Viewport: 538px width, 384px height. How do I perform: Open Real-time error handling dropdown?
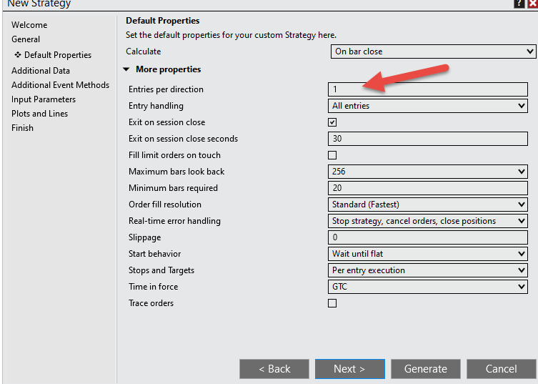click(428, 221)
